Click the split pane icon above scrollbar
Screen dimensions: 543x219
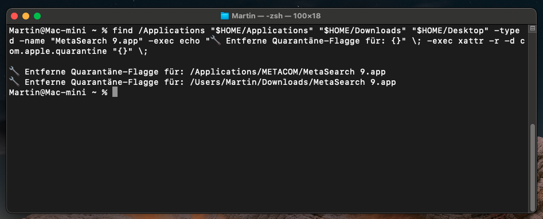532,28
